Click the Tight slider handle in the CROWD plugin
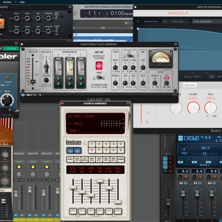Viewport: 222px width, 222px height. [x=204, y=154]
